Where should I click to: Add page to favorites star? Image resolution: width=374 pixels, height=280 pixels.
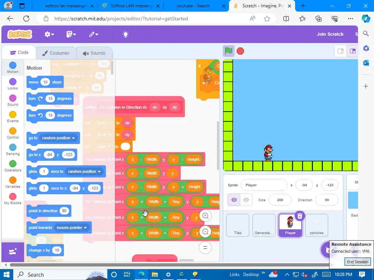(x=267, y=19)
